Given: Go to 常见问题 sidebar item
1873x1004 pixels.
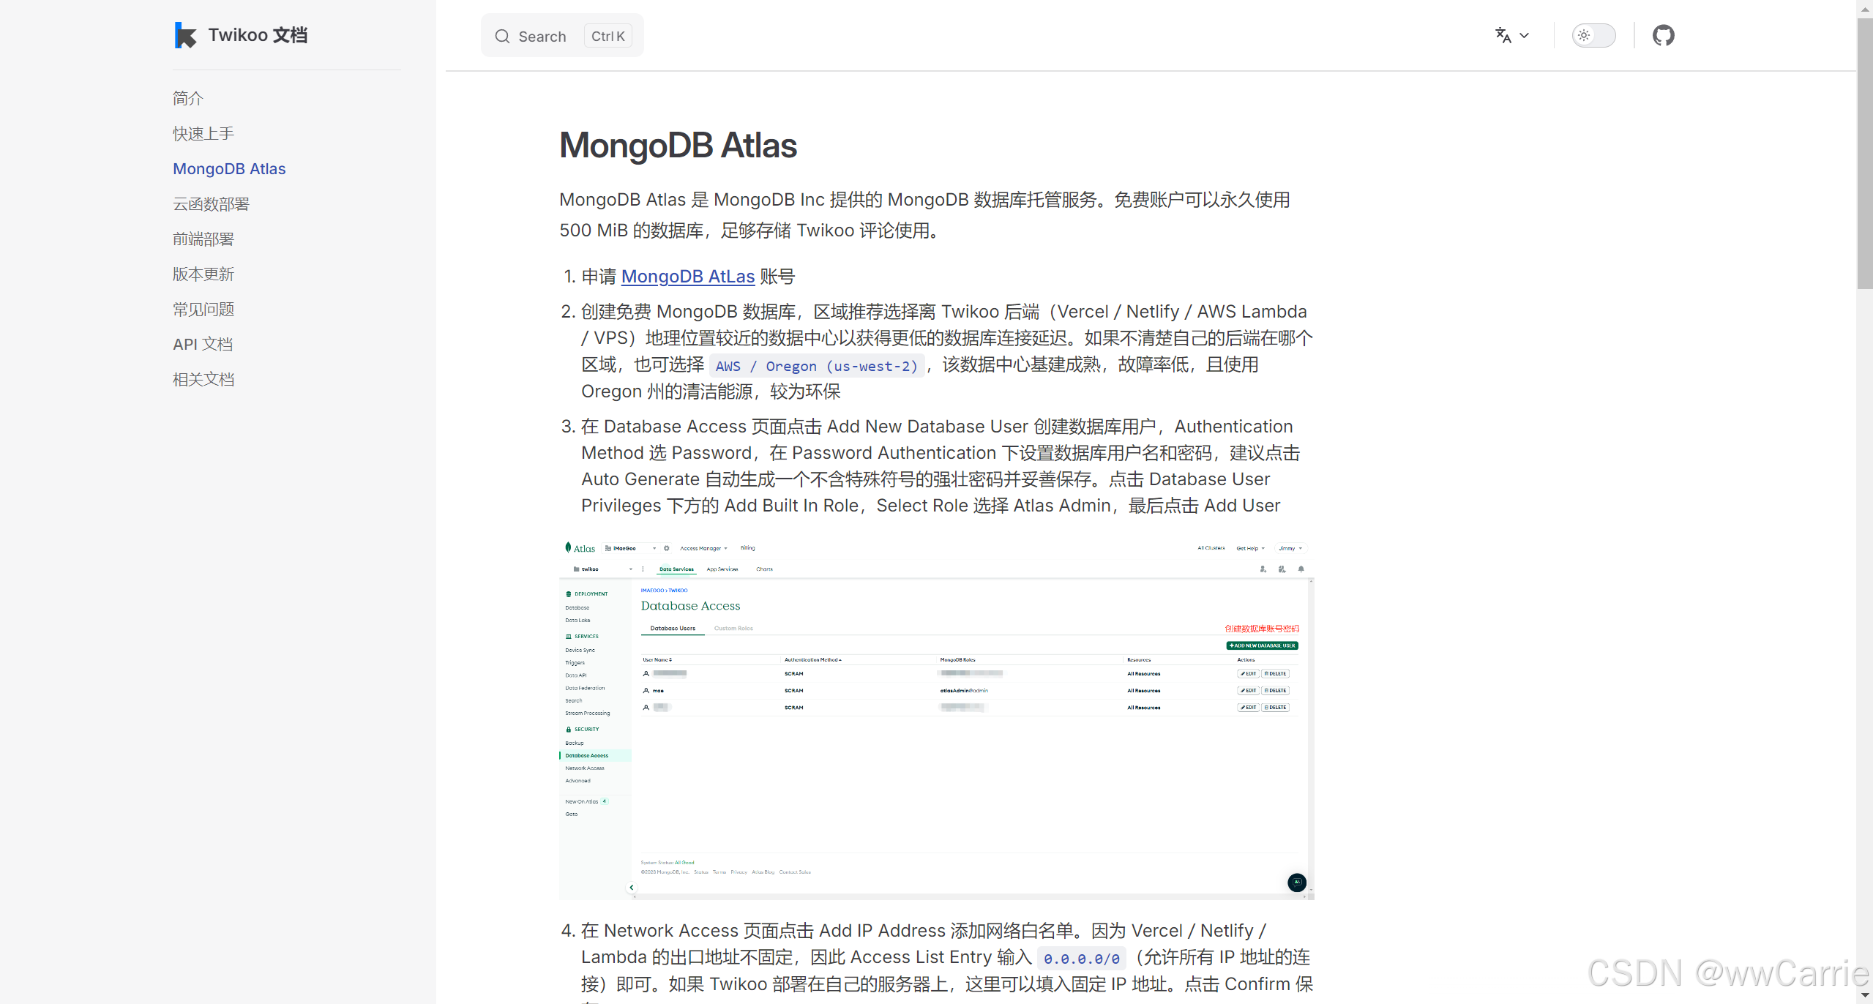Looking at the screenshot, I should 203,309.
